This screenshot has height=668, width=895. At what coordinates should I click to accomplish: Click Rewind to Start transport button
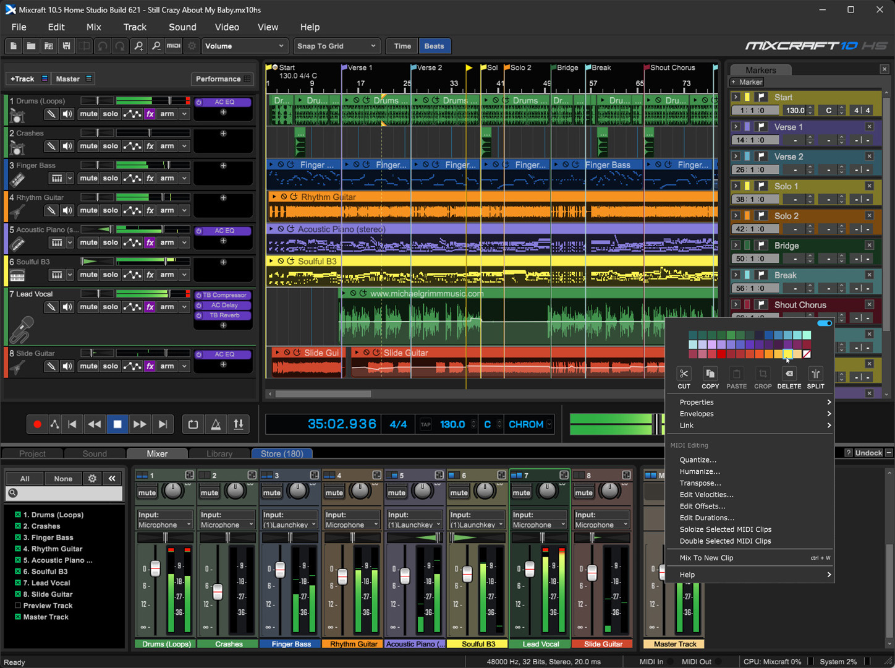click(x=72, y=424)
